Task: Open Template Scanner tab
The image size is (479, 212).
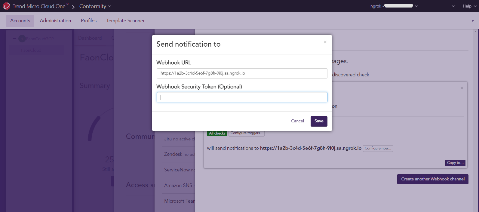Action: coord(125,21)
